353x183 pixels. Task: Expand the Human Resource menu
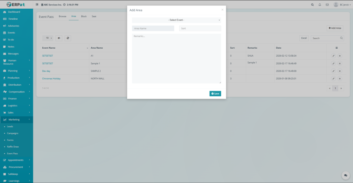coord(17,62)
